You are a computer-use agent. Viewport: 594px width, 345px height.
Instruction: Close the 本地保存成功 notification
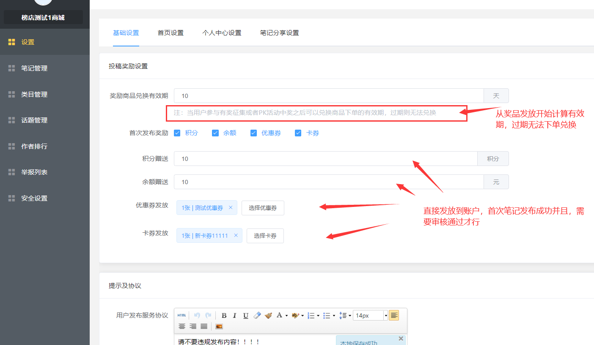[401, 338]
